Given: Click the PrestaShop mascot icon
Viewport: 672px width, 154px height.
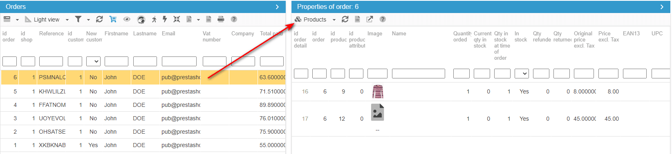Looking at the screenshot, I should pos(141,20).
